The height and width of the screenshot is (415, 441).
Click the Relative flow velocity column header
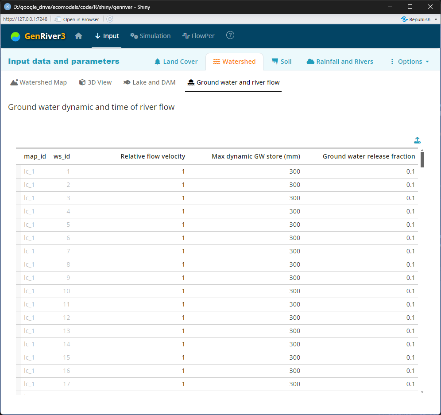point(153,156)
